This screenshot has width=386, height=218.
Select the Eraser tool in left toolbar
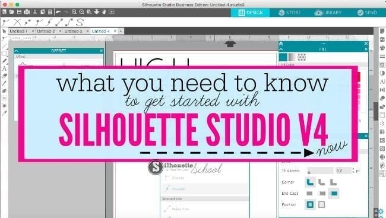coord(4,76)
